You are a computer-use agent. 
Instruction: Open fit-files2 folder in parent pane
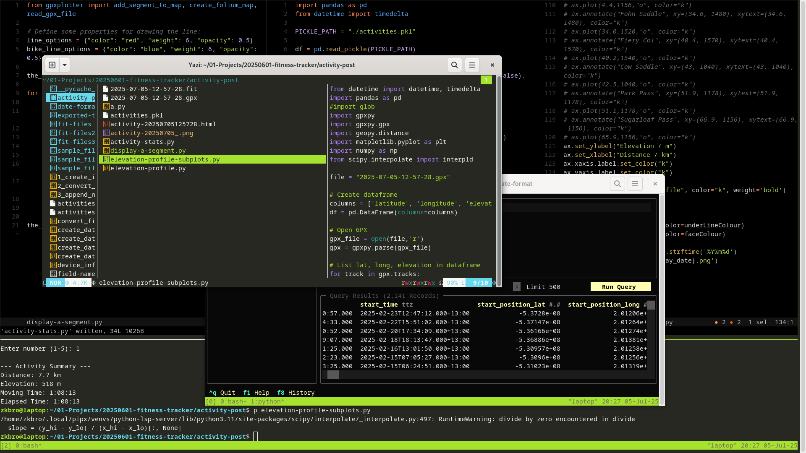click(76, 133)
